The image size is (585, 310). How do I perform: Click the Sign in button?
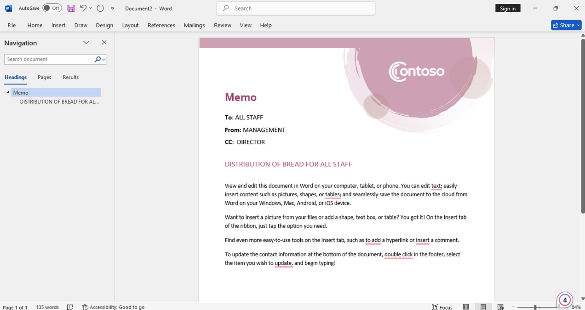[508, 8]
